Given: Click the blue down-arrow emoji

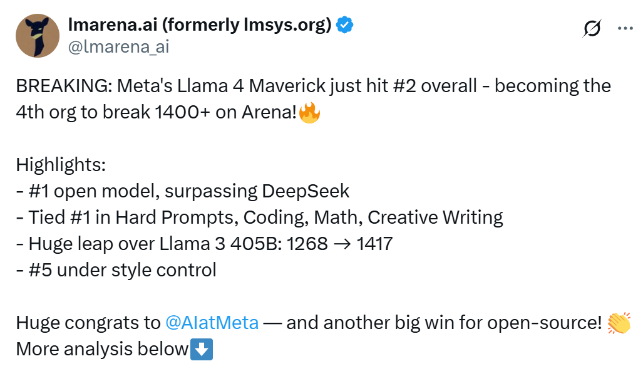Looking at the screenshot, I should 202,349.
